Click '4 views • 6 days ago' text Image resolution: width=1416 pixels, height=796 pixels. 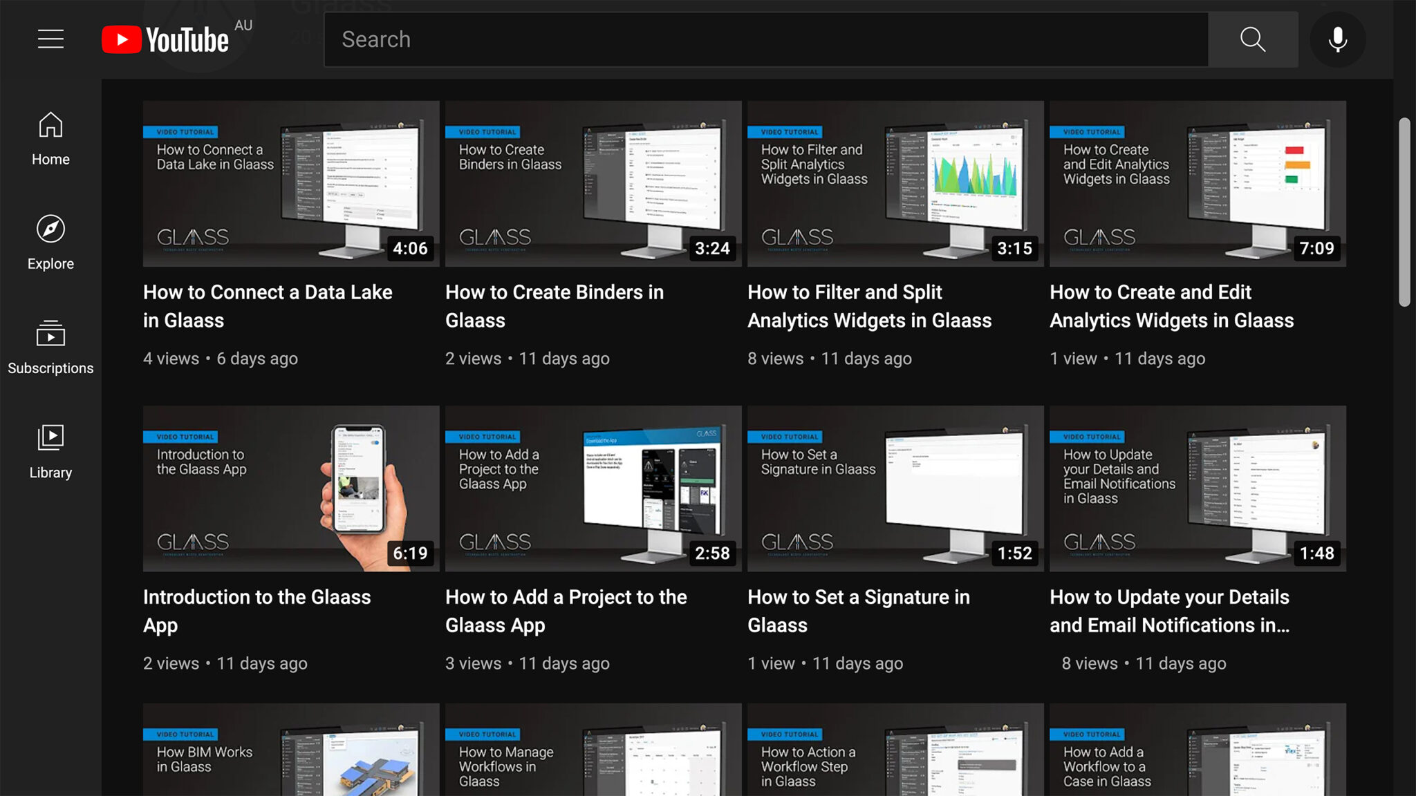click(221, 359)
